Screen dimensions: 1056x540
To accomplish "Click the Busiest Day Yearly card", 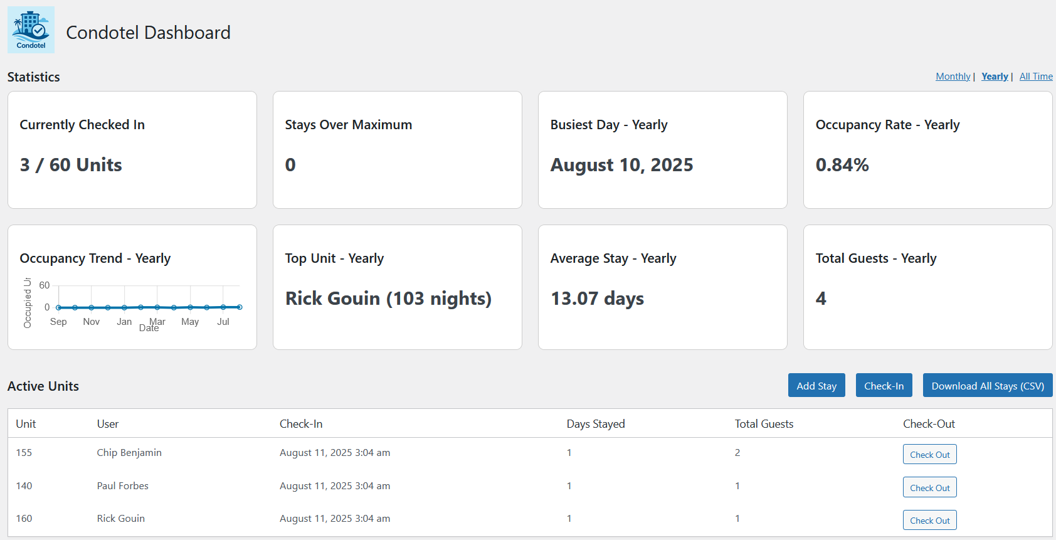I will (x=662, y=150).
